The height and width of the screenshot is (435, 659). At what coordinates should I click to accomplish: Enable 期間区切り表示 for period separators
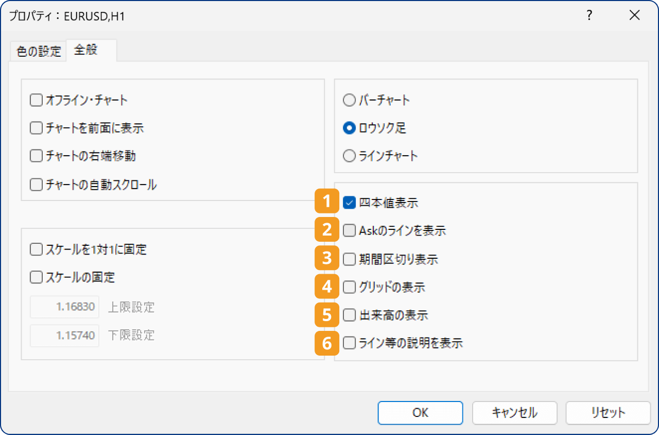(x=349, y=259)
